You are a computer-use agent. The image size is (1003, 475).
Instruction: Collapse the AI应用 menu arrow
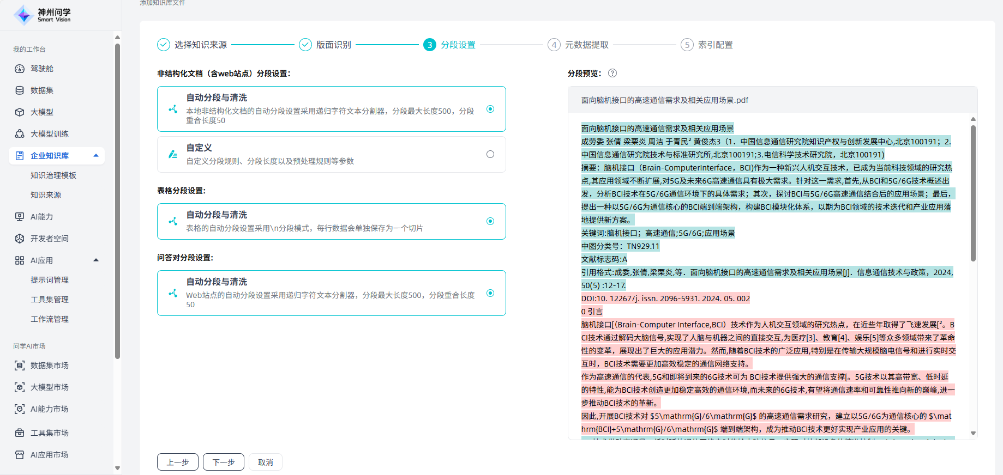click(x=96, y=260)
